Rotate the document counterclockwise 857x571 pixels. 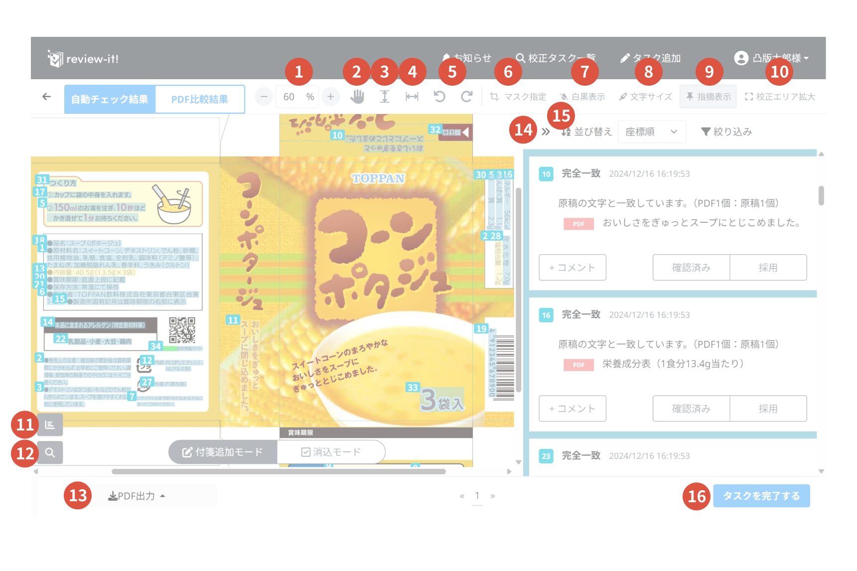click(439, 97)
